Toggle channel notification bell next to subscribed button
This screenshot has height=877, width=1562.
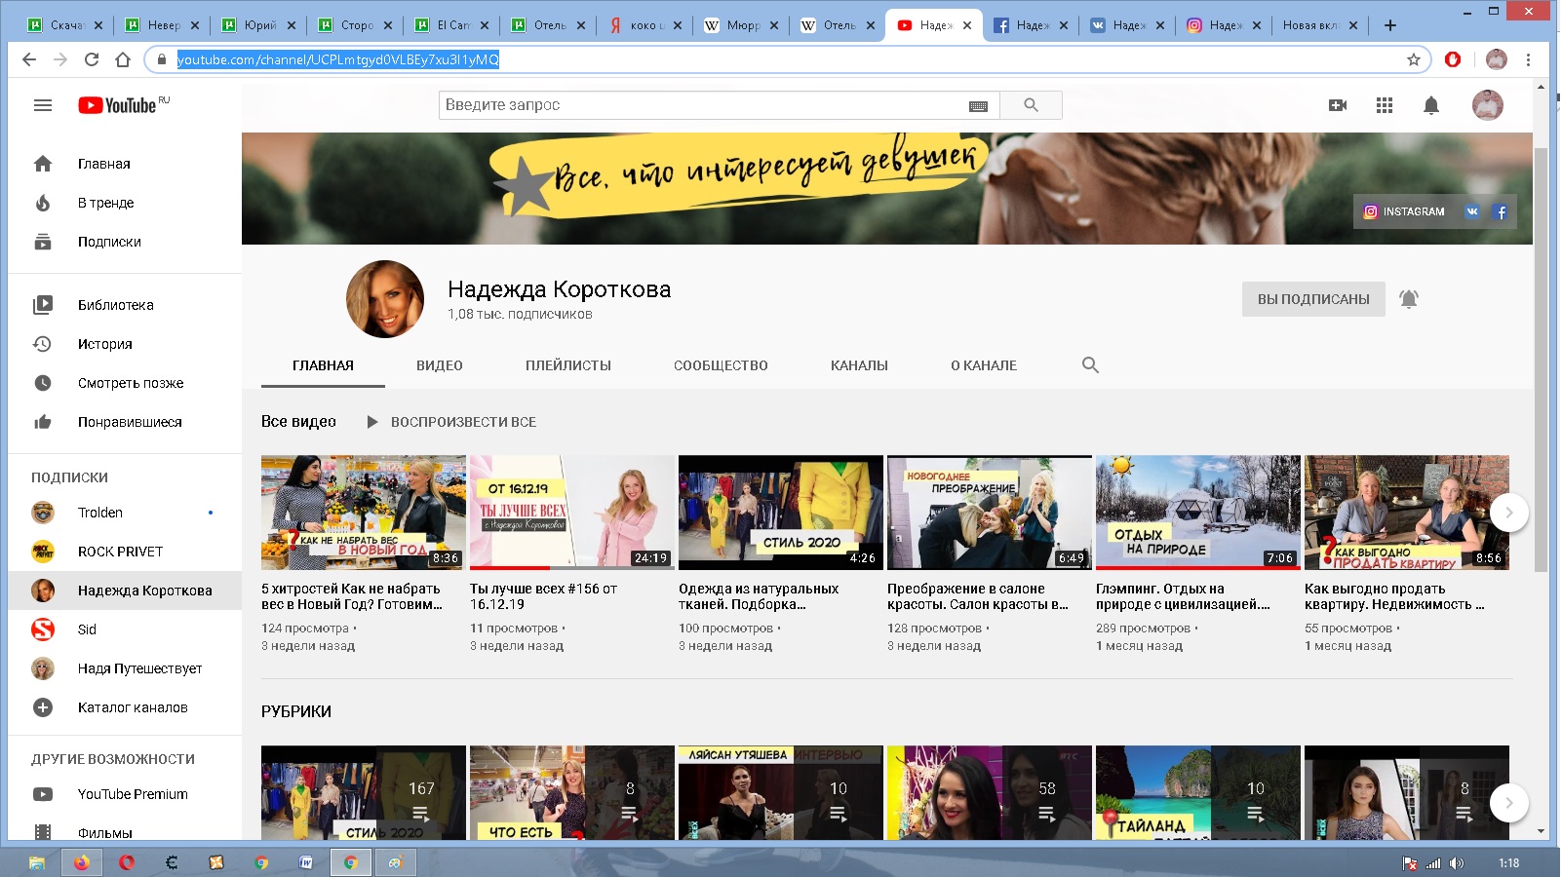coord(1409,299)
